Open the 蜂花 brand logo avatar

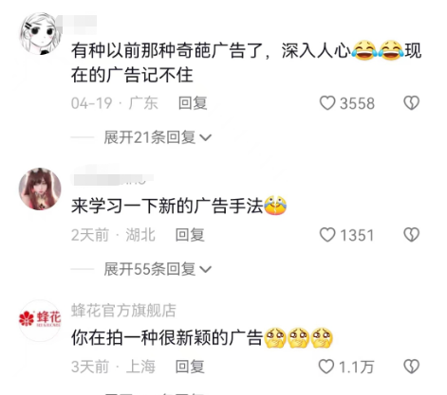coord(40,320)
